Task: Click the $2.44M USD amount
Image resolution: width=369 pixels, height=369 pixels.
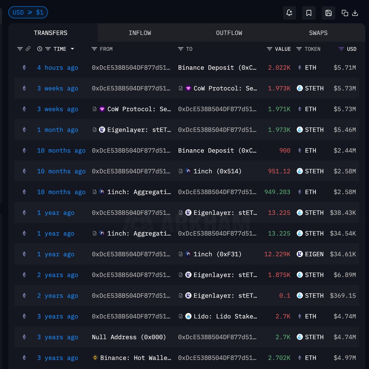Action: coord(345,151)
